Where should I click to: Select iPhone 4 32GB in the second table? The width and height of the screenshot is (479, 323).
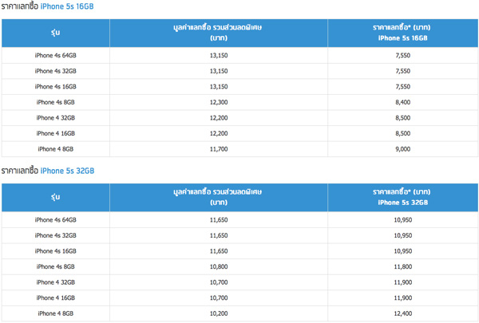click(55, 282)
